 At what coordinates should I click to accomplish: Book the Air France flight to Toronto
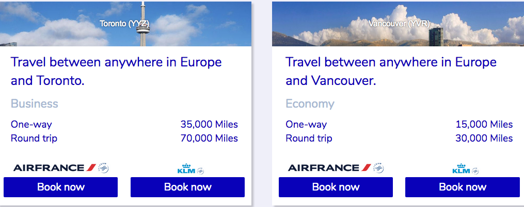pyautogui.click(x=60, y=187)
